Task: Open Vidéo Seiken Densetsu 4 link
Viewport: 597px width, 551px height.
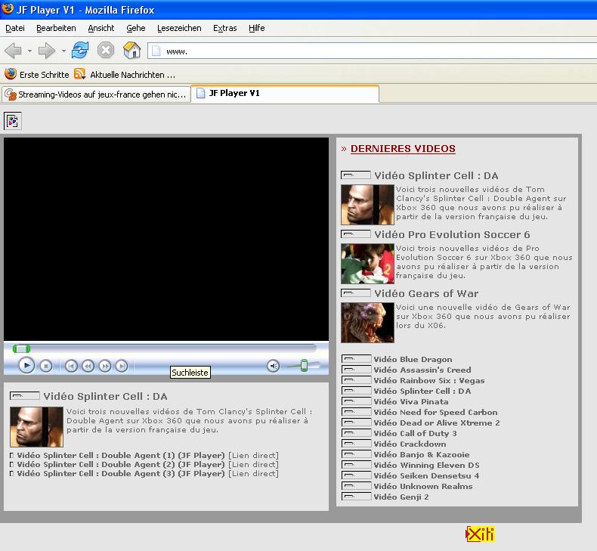Action: [426, 475]
